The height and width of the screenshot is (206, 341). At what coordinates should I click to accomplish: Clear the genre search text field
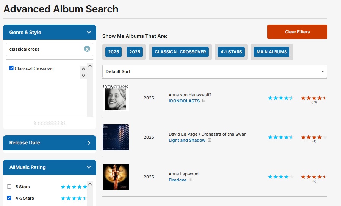coord(87,49)
